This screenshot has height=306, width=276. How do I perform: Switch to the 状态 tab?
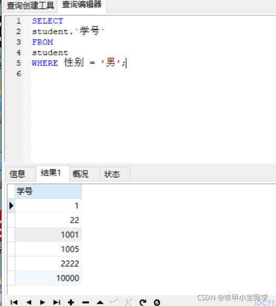pos(112,174)
